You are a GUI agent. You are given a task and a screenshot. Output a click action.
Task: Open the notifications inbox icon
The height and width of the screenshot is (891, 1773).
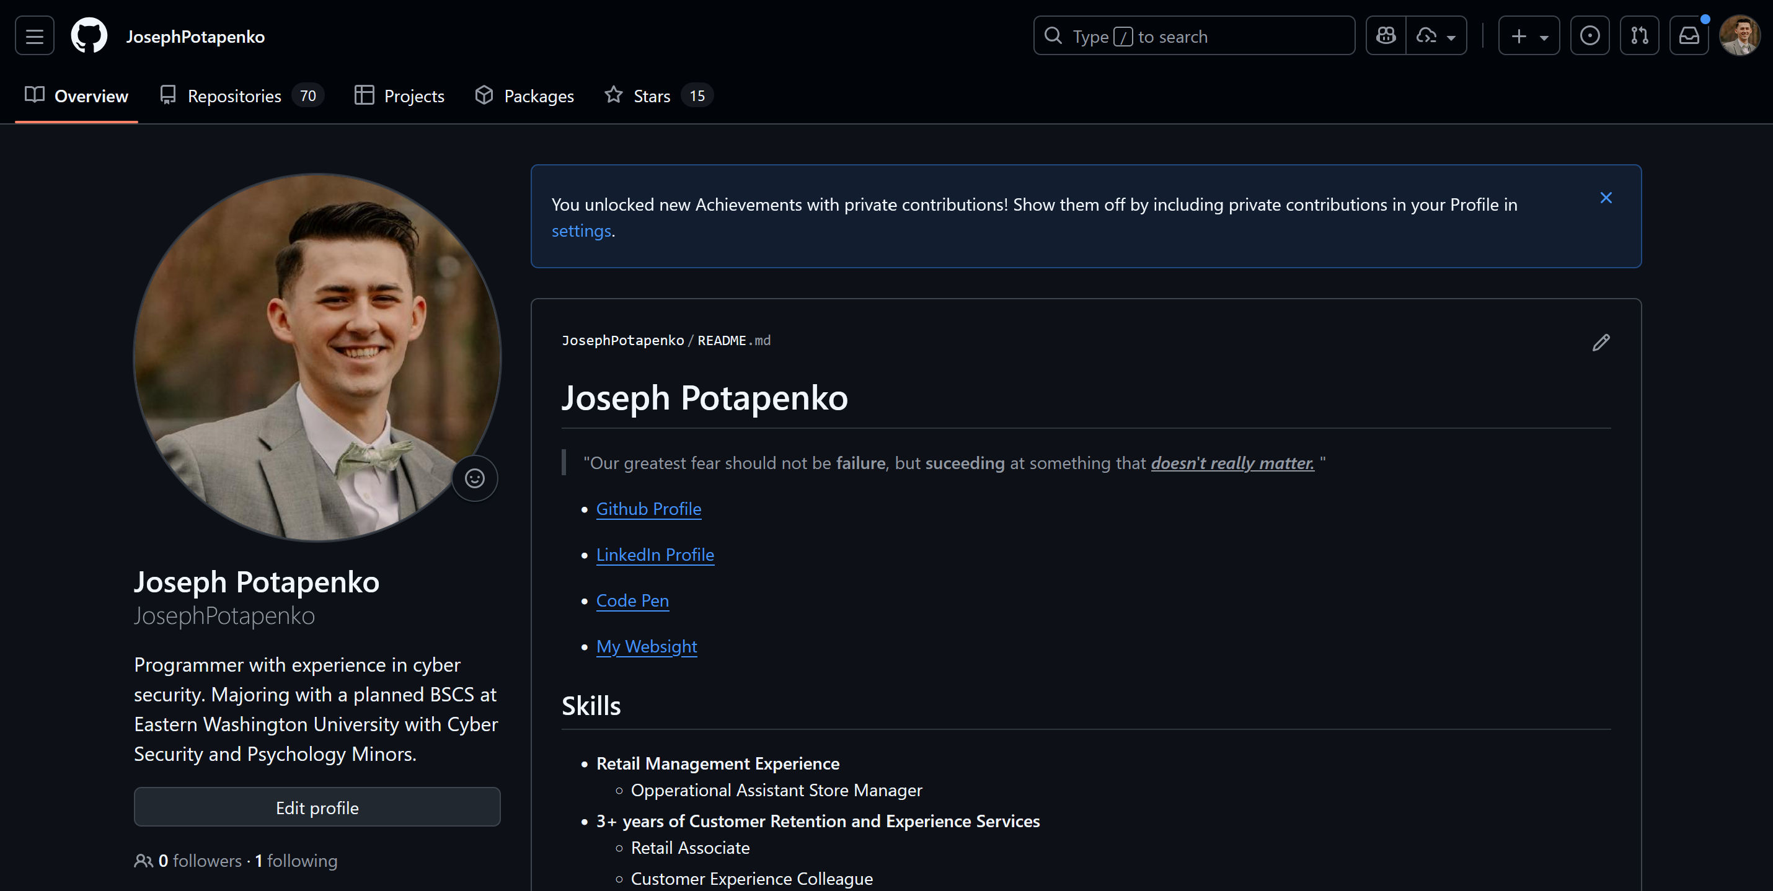[1688, 36]
